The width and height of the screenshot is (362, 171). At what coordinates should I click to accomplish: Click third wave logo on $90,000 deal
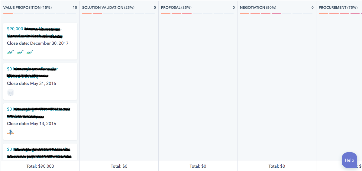click(x=30, y=52)
